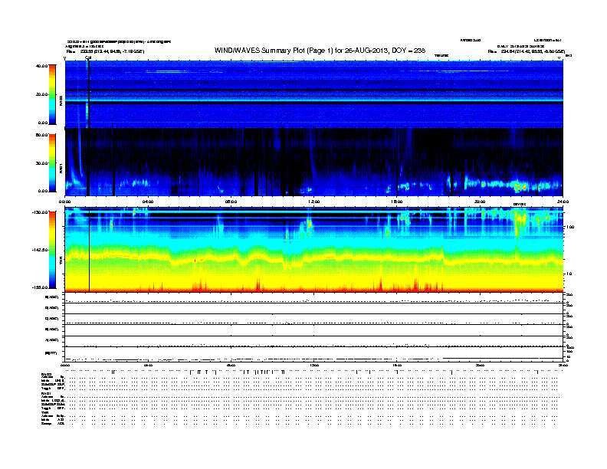Click the RAD2 status header at bottom left
Screen dimensions: 607x469
pos(47,374)
